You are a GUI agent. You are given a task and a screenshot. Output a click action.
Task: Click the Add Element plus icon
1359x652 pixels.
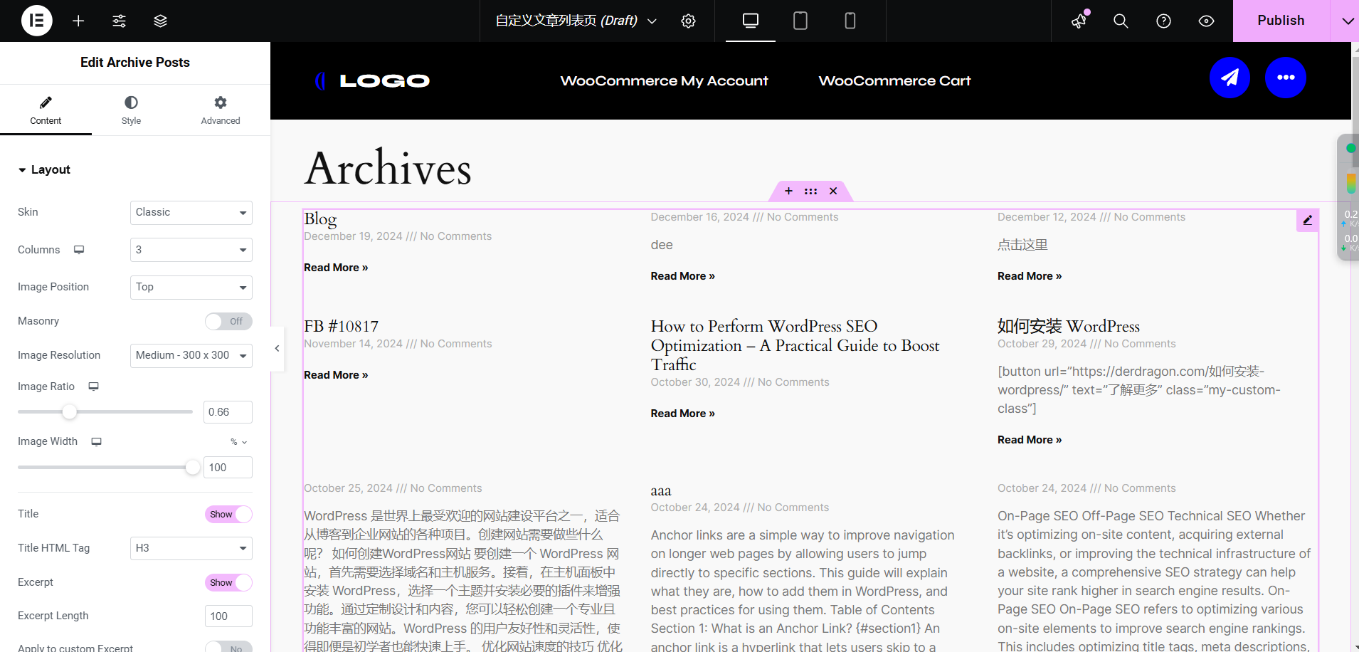[78, 21]
